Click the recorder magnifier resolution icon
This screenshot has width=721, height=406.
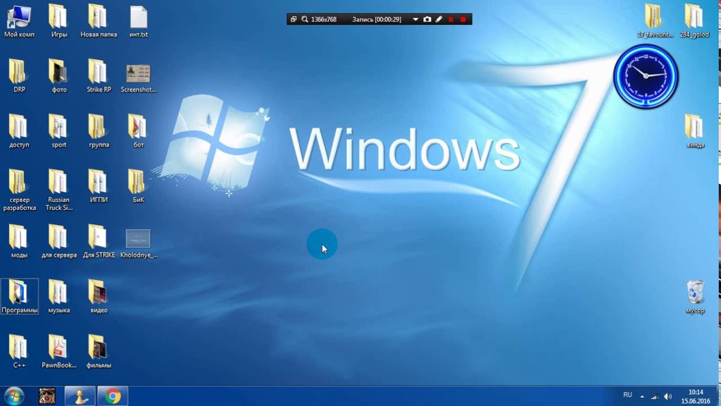click(305, 19)
